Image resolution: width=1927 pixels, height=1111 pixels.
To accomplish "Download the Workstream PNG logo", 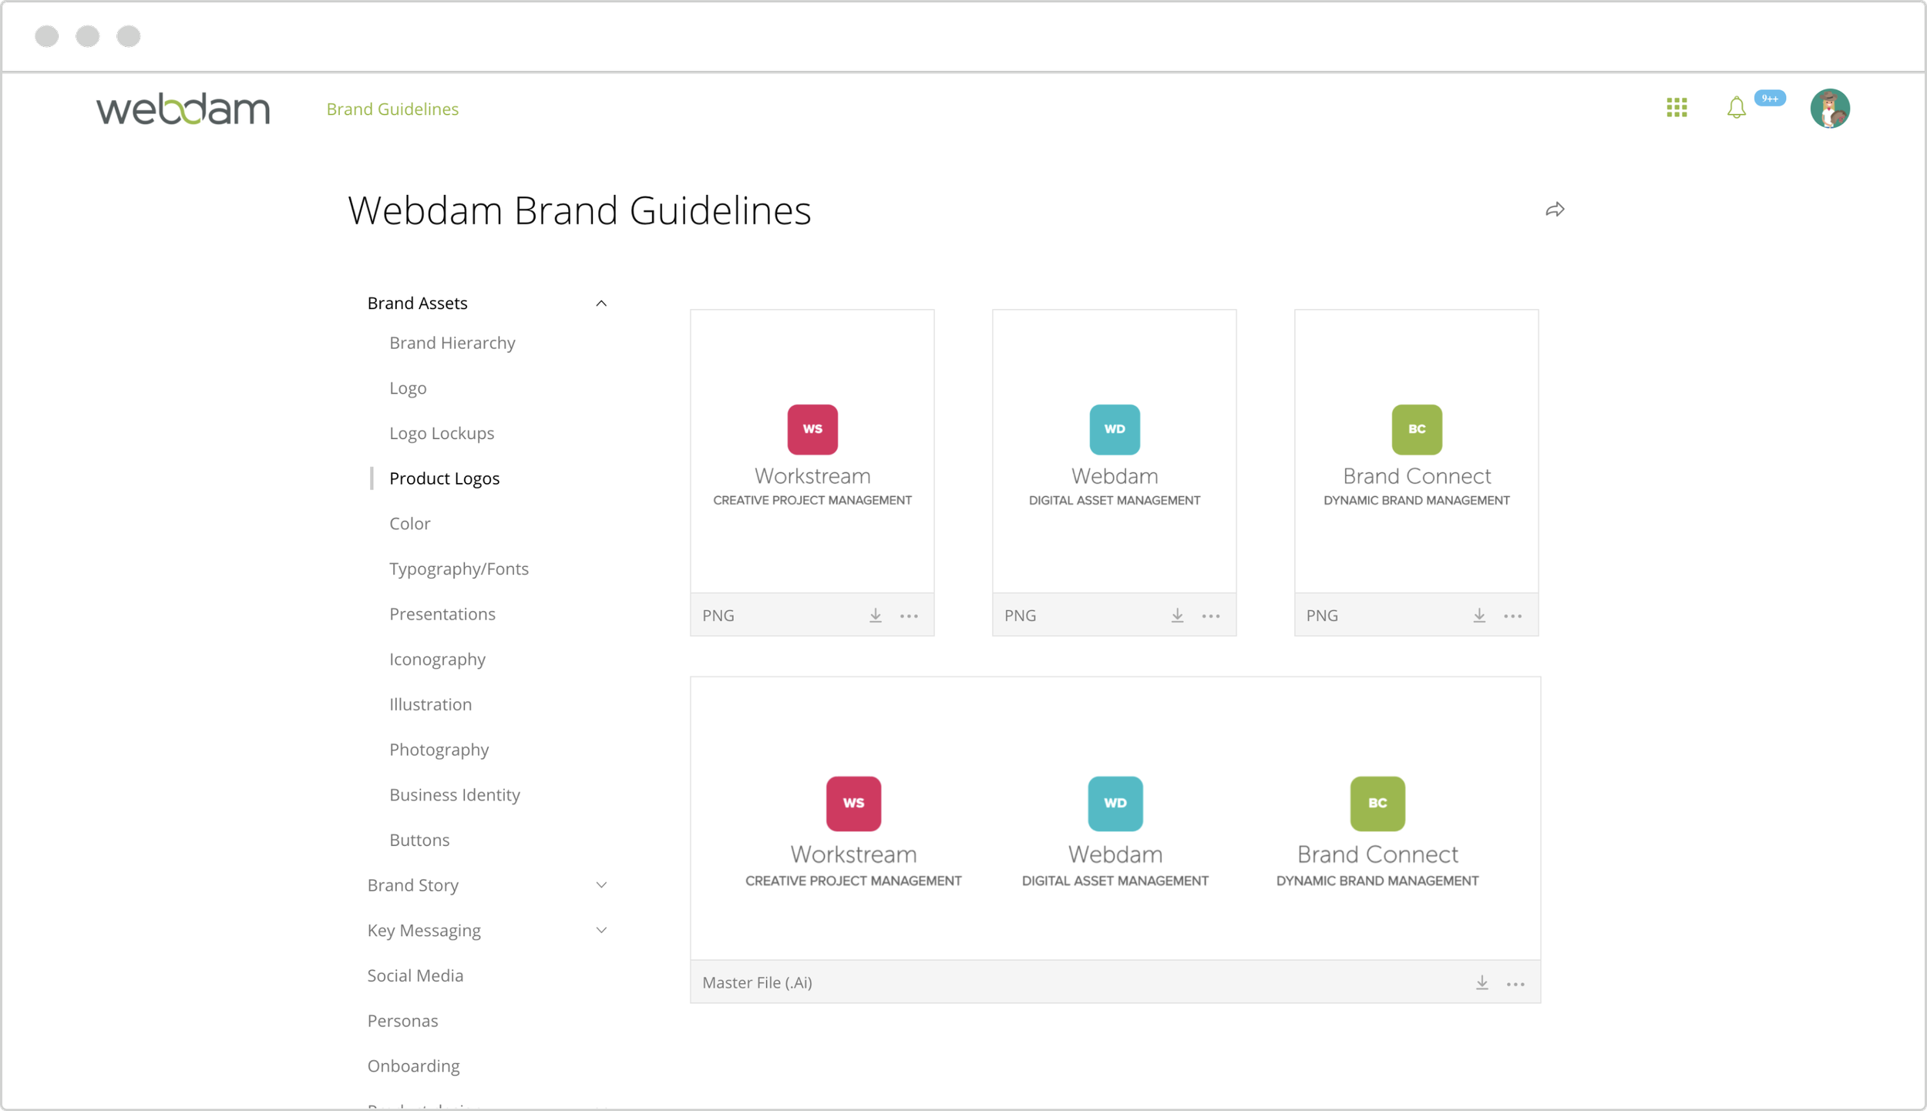I will pyautogui.click(x=876, y=616).
